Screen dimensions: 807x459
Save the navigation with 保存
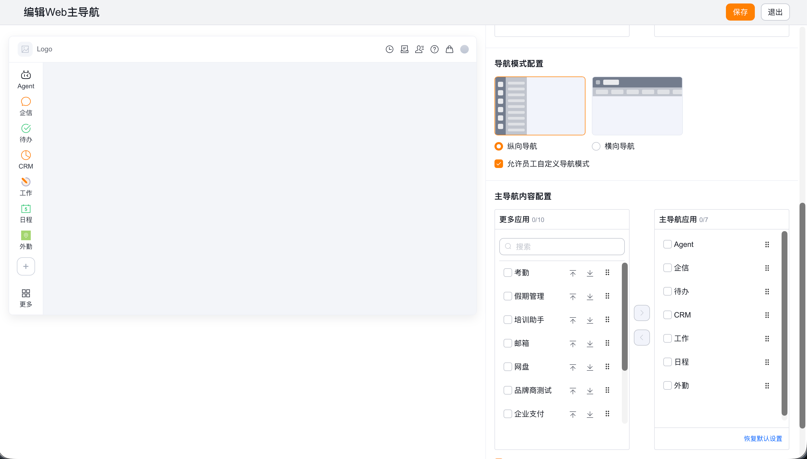click(740, 12)
